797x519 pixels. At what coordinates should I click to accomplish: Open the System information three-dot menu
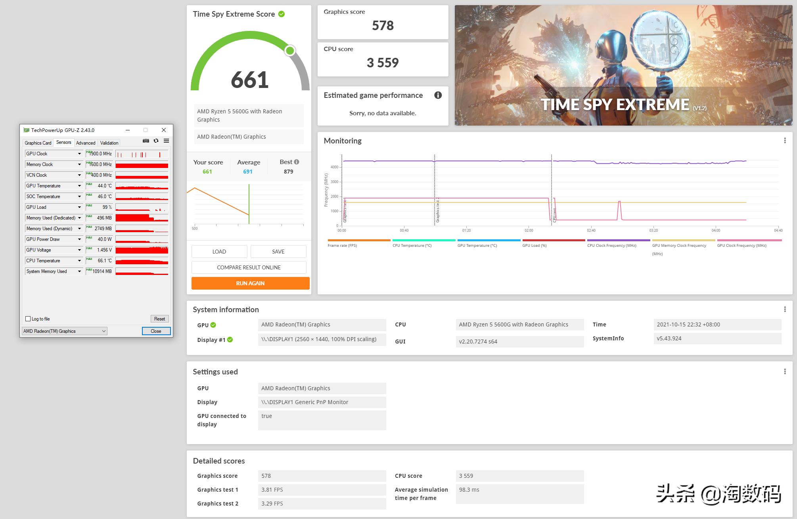coord(785,309)
